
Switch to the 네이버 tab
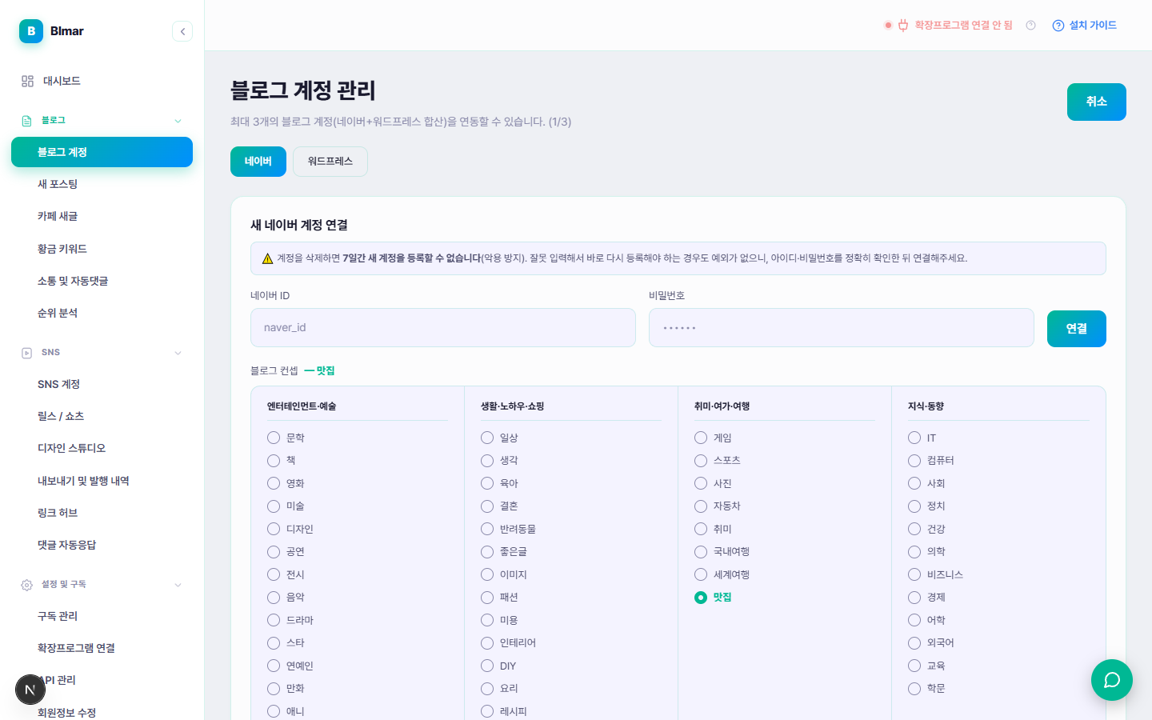(258, 162)
